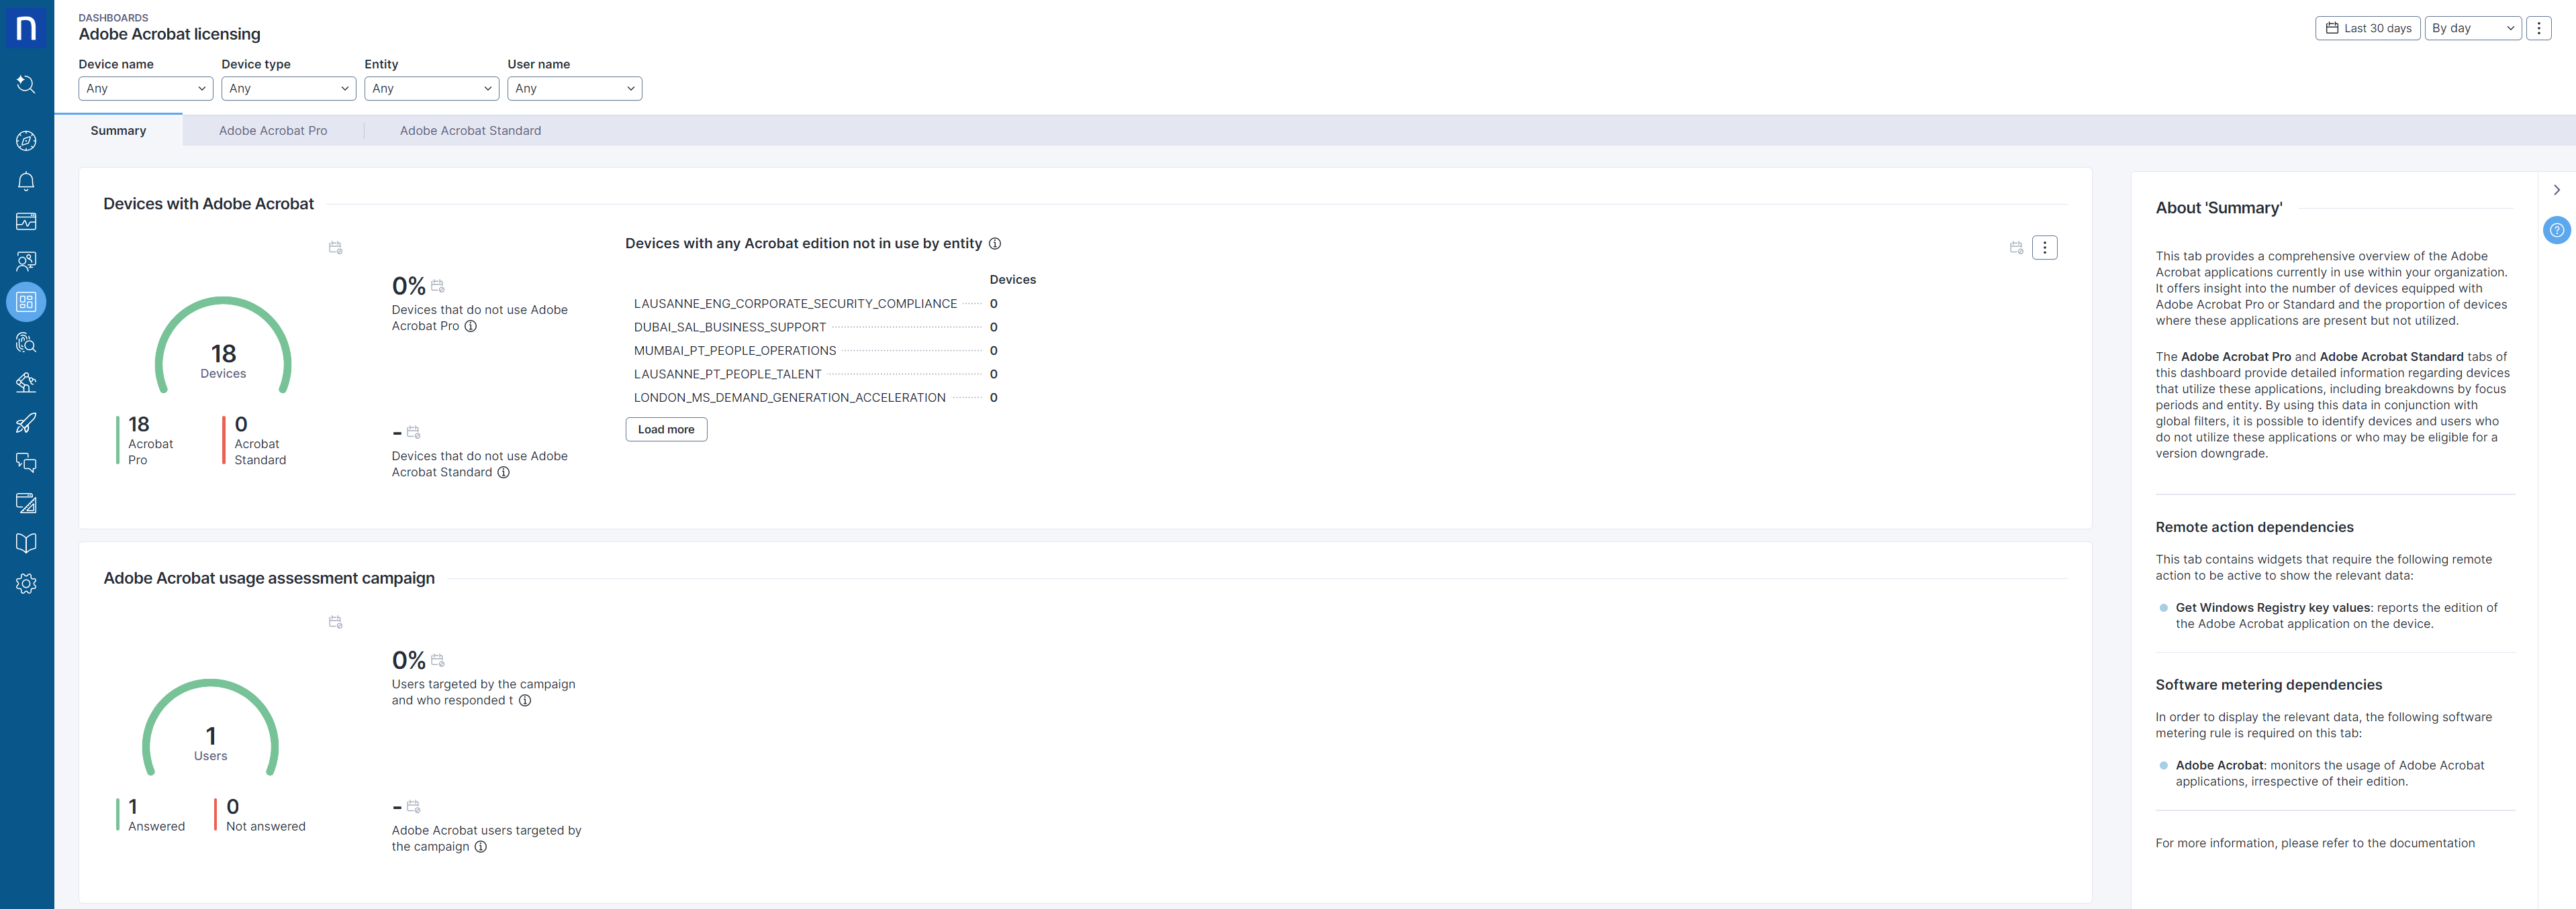This screenshot has height=909, width=2576.
Task: Switch to Adobe Acrobat Standard tab
Action: pyautogui.click(x=470, y=131)
